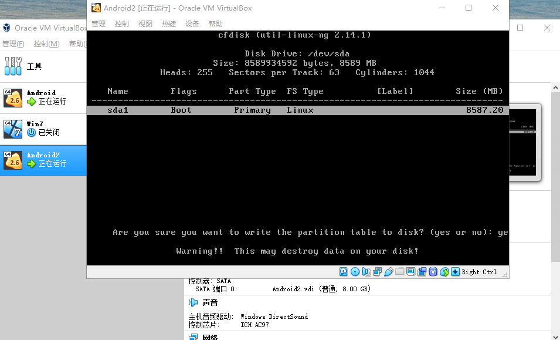
Task: Click the mouse integration status icon
Action: click(444, 271)
